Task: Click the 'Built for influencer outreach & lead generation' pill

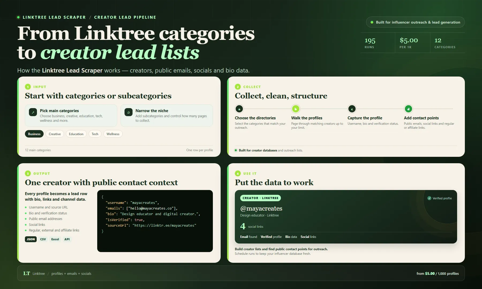Action: click(415, 22)
